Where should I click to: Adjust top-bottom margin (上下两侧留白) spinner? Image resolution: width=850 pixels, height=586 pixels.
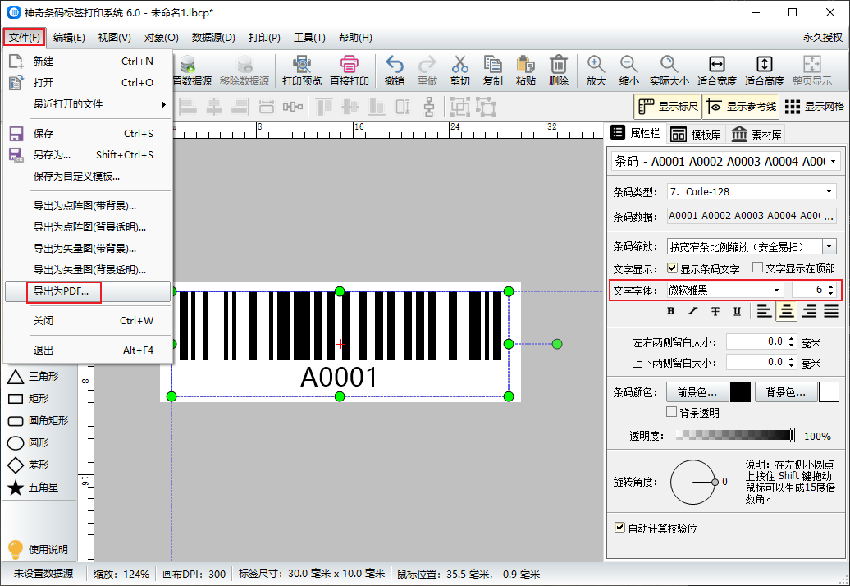pos(791,363)
